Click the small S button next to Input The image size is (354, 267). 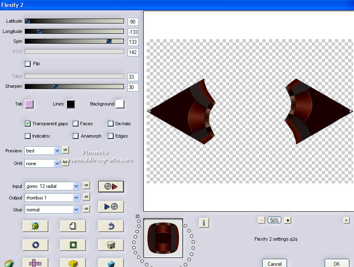tap(86, 185)
